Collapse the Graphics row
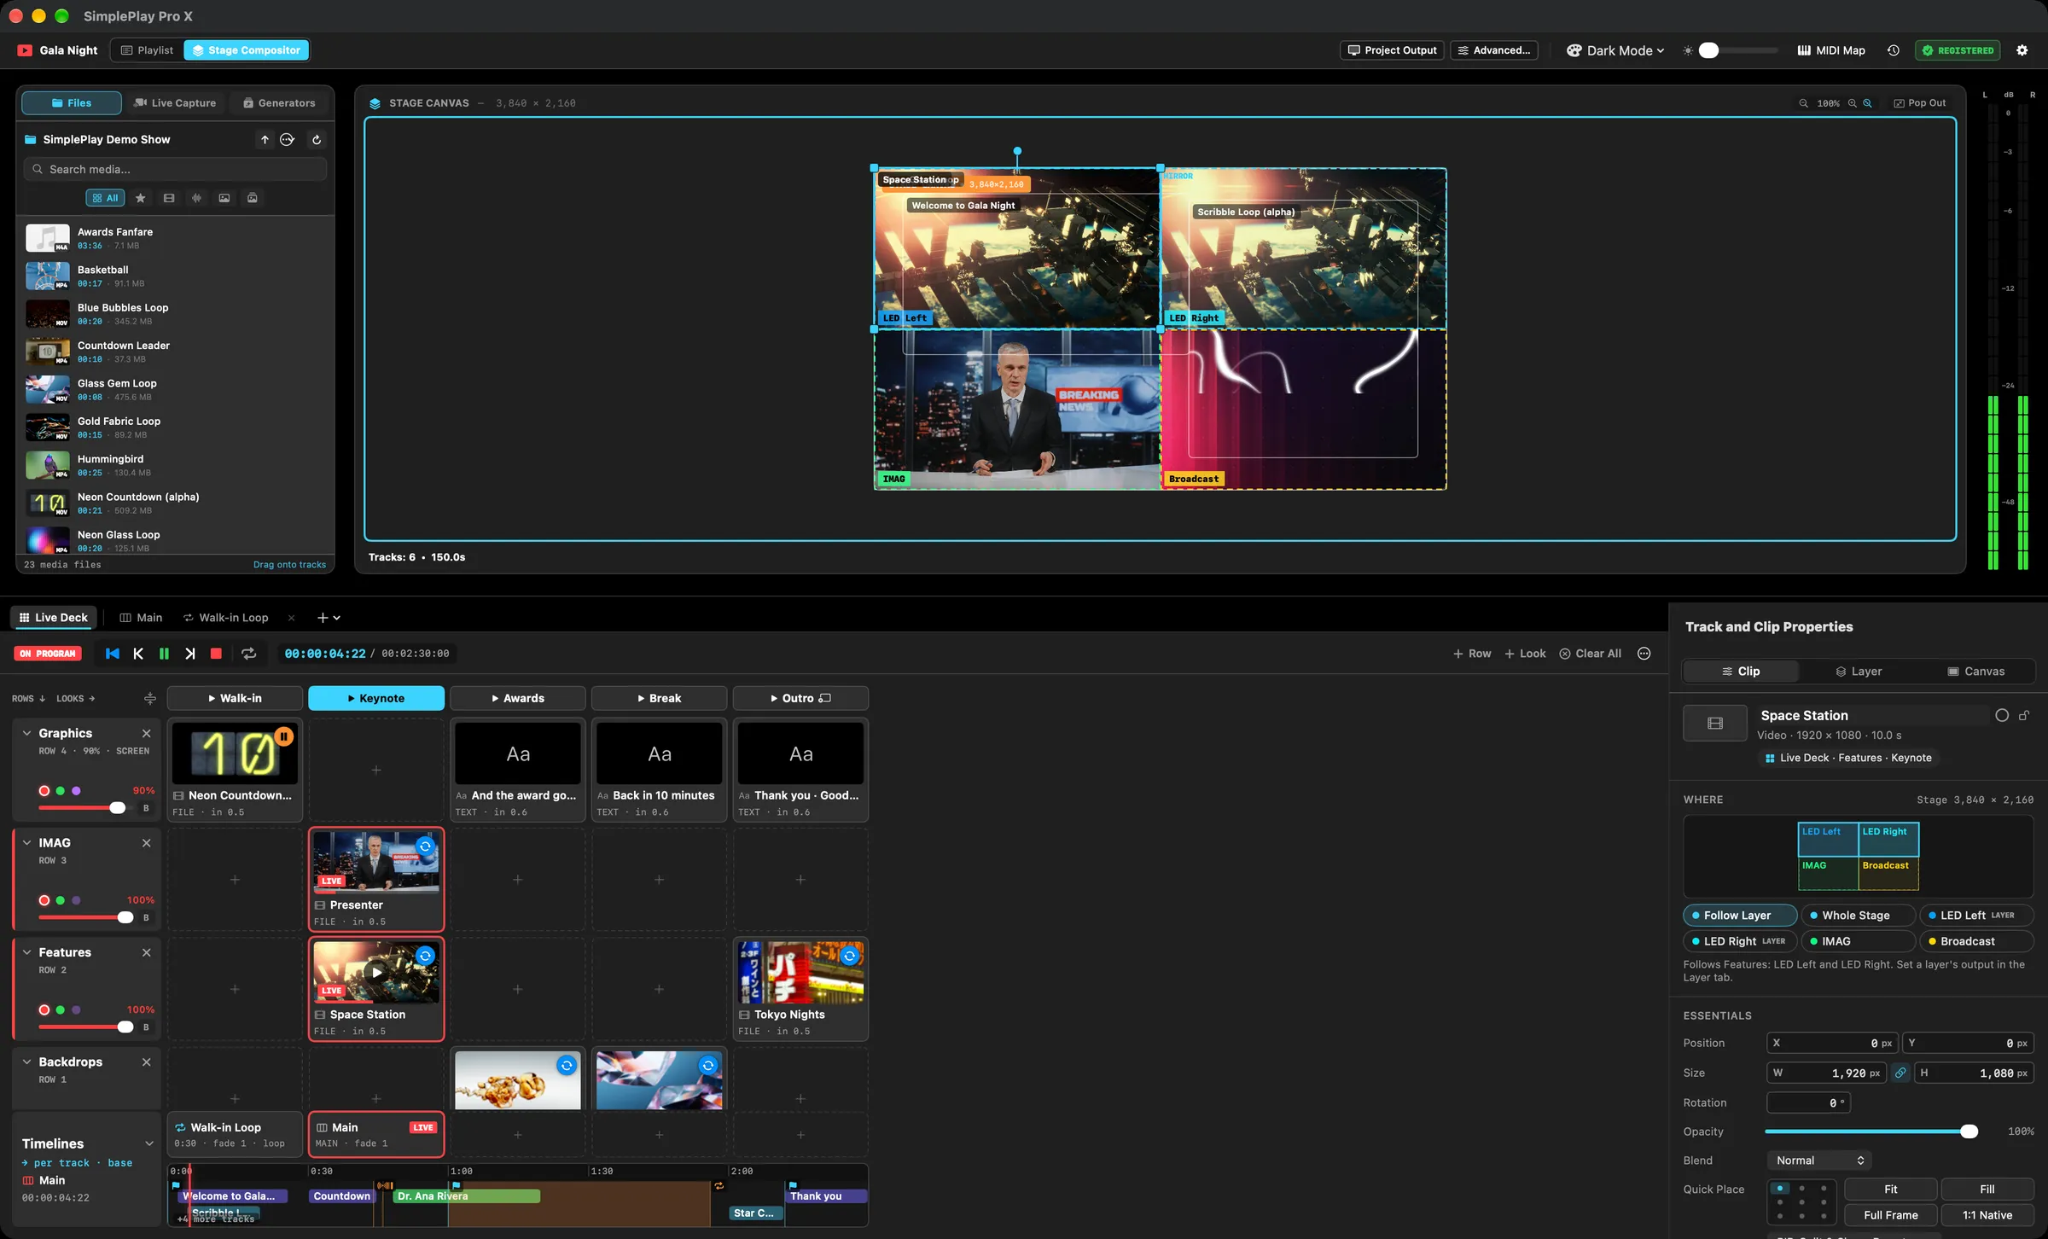This screenshot has height=1239, width=2048. coord(27,733)
